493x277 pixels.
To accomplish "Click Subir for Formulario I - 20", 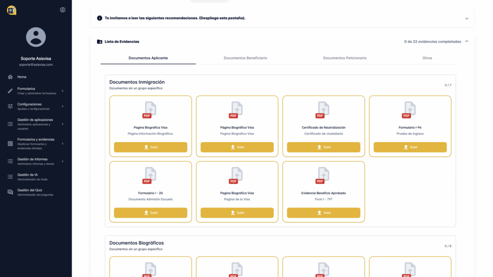I will 151,213.
